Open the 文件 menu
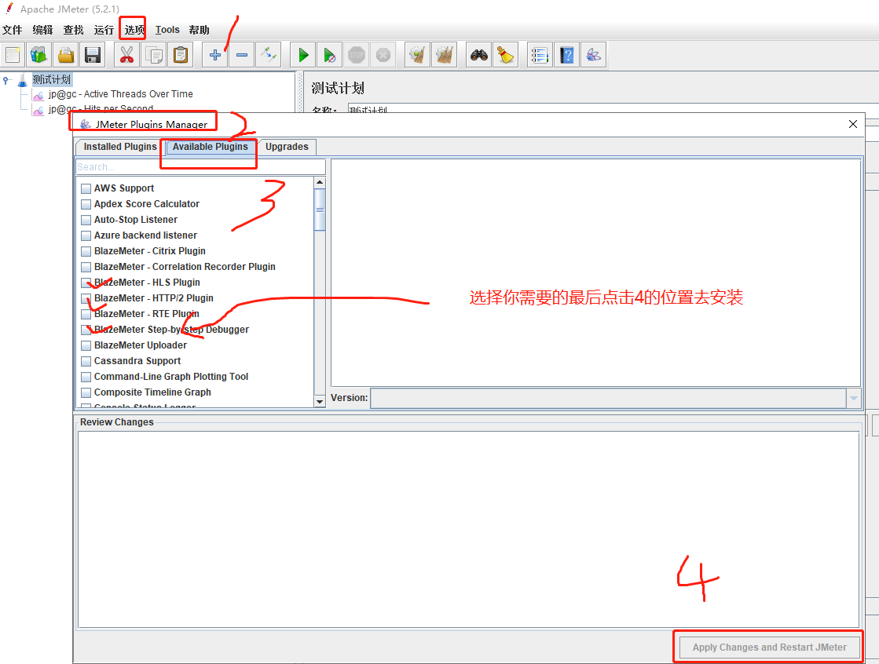Image resolution: width=879 pixels, height=664 pixels. pos(13,30)
